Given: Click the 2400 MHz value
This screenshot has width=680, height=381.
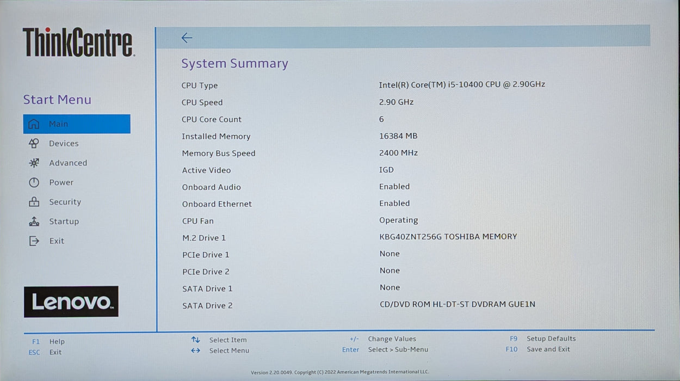Looking at the screenshot, I should 399,153.
